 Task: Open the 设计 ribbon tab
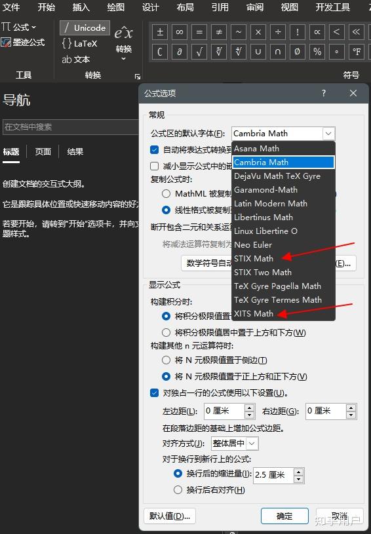click(x=151, y=7)
